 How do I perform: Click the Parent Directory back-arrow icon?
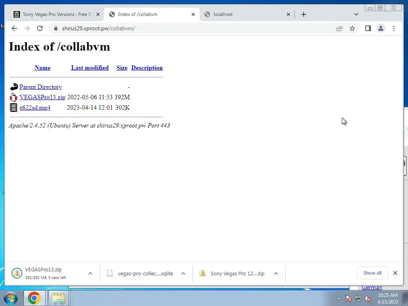pyautogui.click(x=14, y=87)
